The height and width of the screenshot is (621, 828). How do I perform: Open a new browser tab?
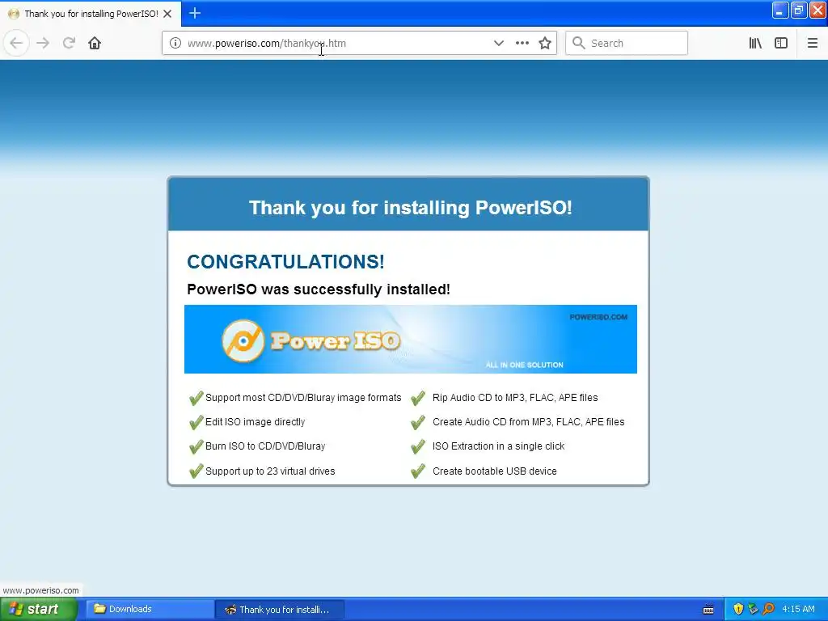(x=195, y=13)
